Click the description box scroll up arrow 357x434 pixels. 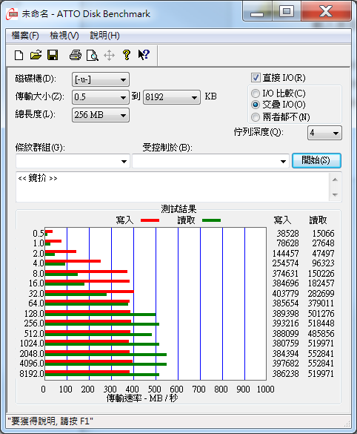pos(336,180)
